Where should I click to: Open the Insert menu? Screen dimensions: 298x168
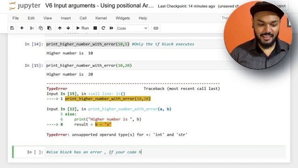66,18
